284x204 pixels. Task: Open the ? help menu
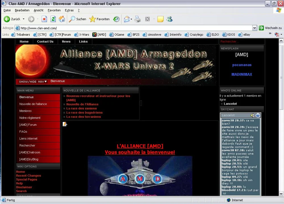79,10
